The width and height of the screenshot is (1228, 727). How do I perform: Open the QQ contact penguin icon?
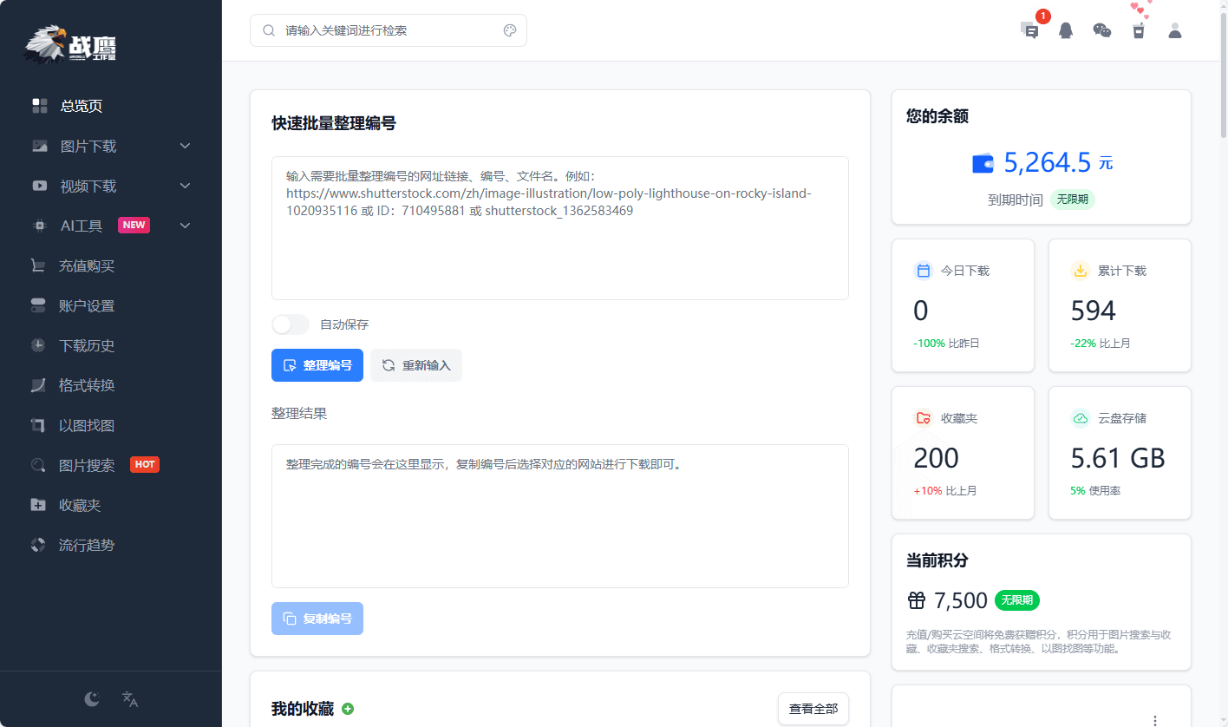coord(1066,30)
